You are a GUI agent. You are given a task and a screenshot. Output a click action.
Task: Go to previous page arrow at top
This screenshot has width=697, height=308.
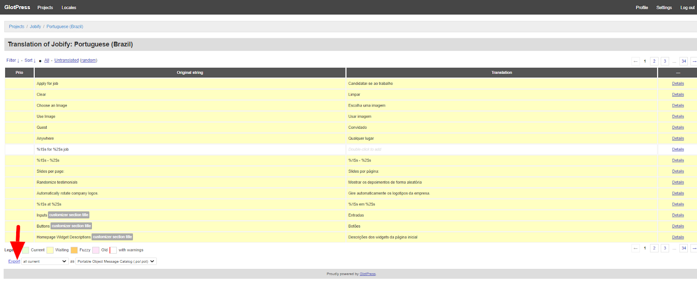click(x=636, y=61)
